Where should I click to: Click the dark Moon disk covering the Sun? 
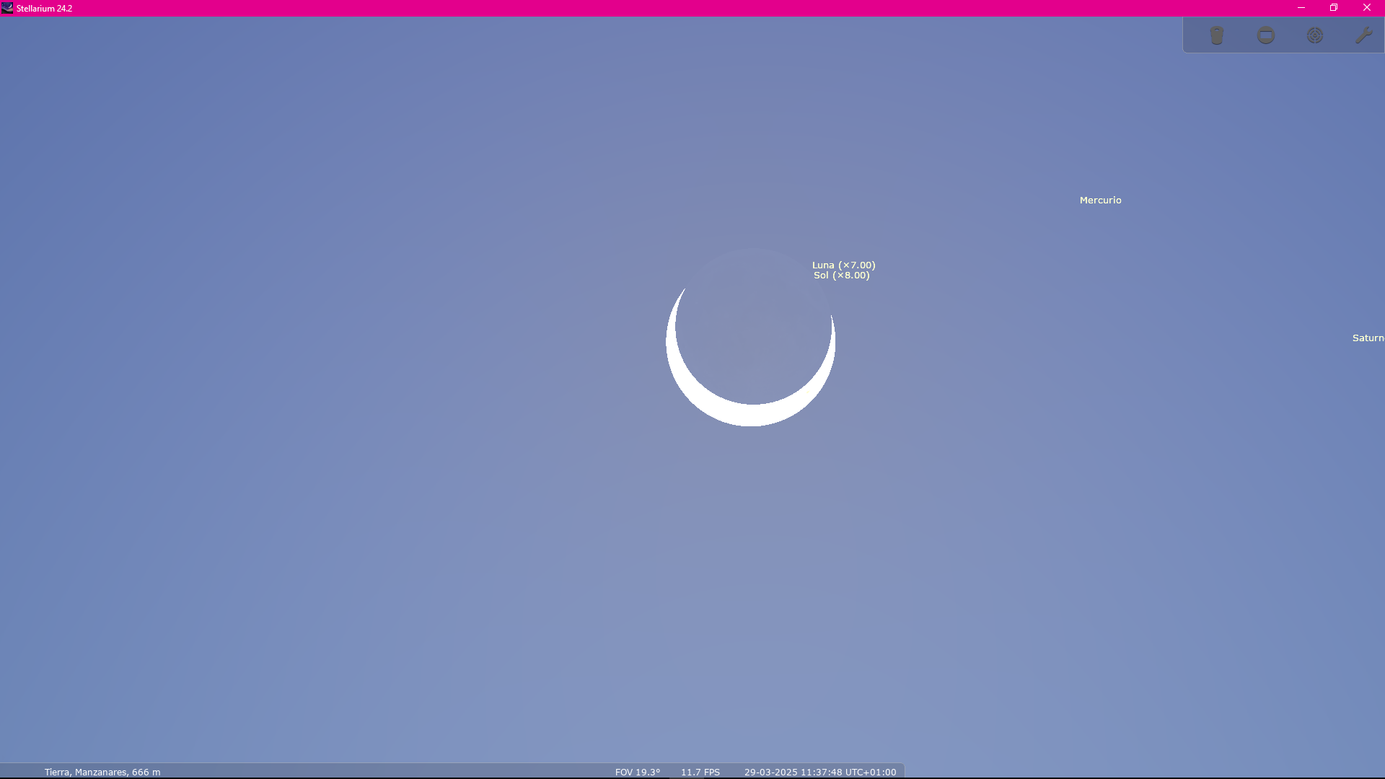pyautogui.click(x=753, y=325)
